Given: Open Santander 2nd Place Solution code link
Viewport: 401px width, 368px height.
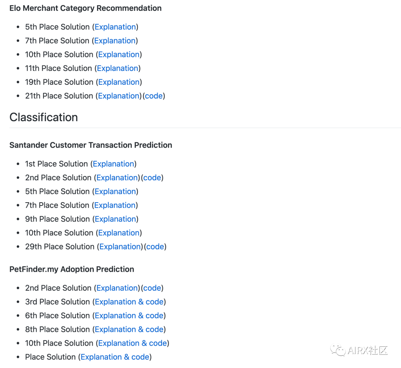Looking at the screenshot, I should (152, 178).
